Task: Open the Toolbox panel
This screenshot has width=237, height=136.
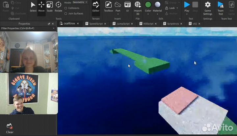Action: click(108, 6)
